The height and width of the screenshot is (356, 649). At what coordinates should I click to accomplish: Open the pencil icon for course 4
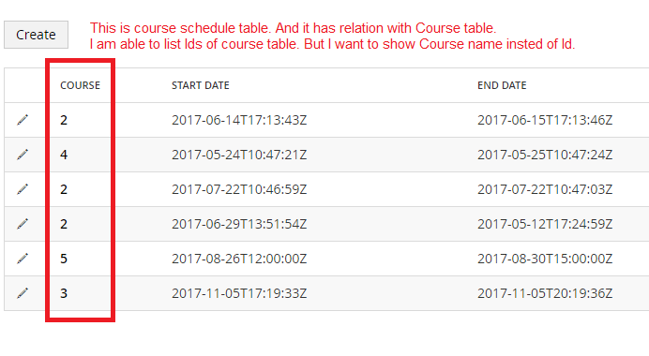pyautogui.click(x=23, y=155)
